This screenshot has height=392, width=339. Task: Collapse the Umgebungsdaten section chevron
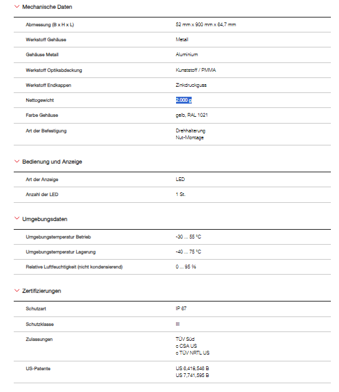pyautogui.click(x=17, y=218)
